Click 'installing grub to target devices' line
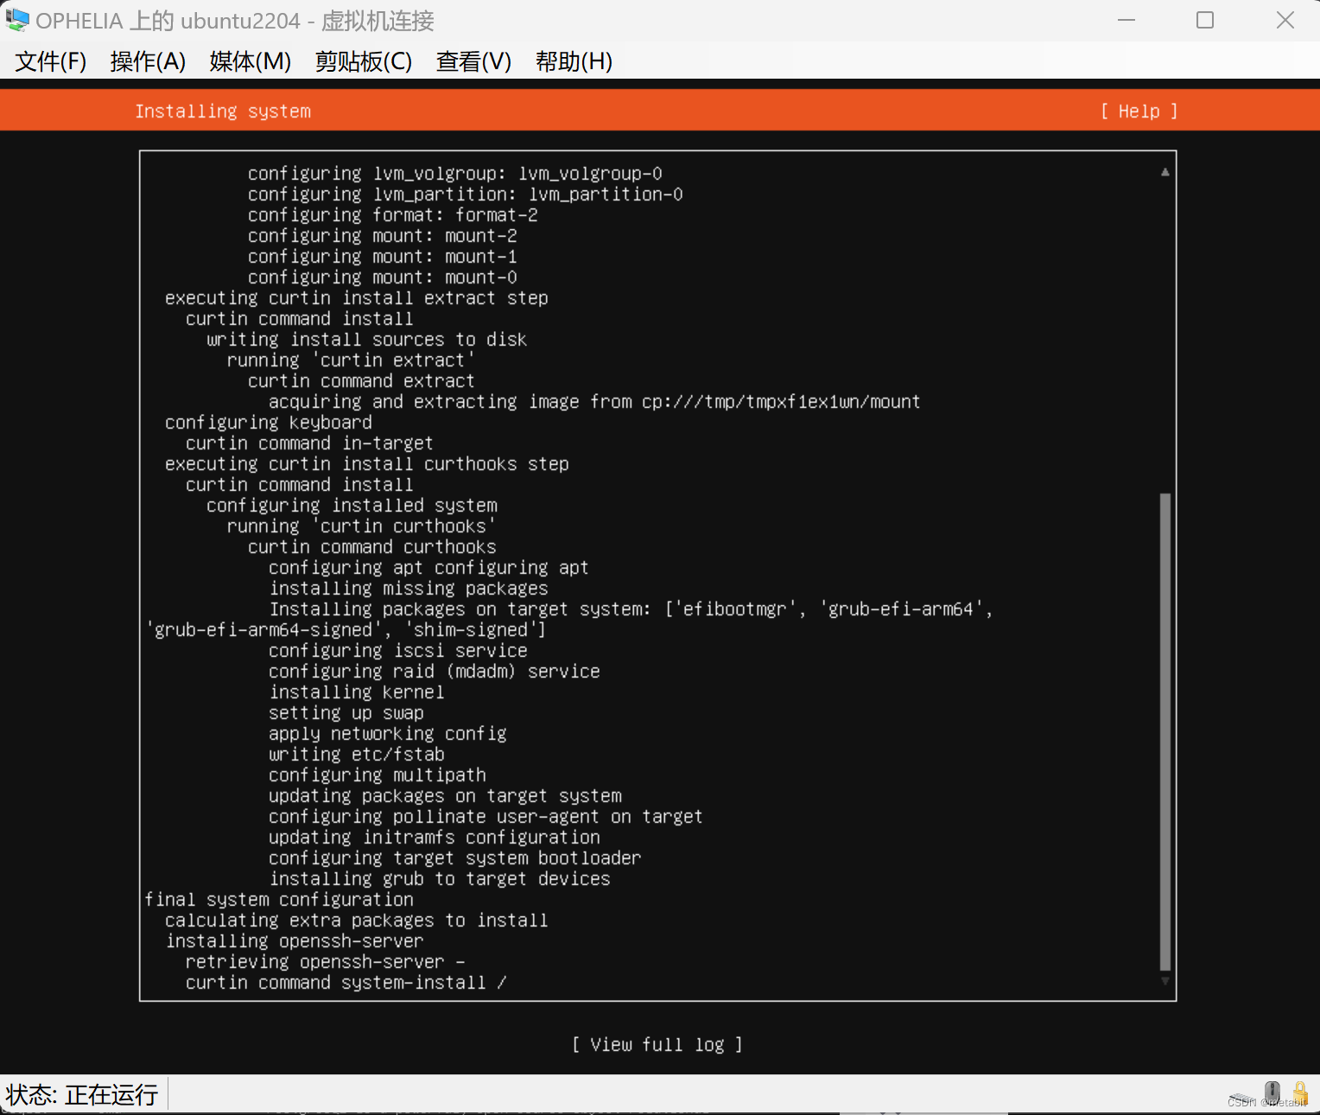This screenshot has width=1320, height=1115. [440, 879]
